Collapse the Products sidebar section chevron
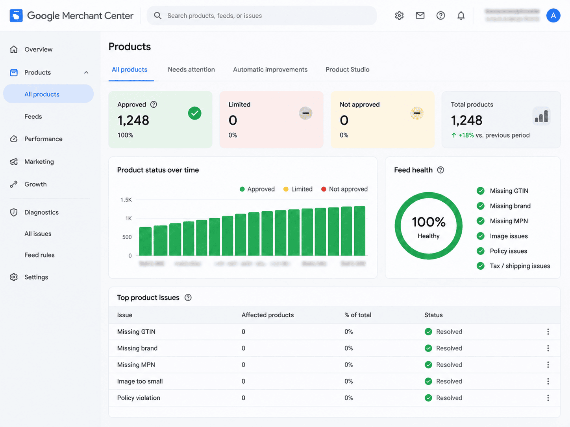 point(86,72)
